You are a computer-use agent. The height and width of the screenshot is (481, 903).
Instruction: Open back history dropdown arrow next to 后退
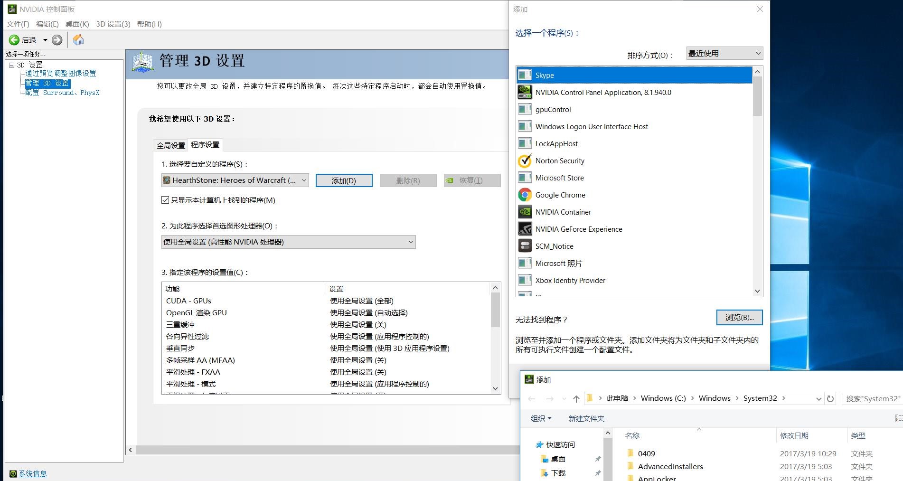[46, 40]
